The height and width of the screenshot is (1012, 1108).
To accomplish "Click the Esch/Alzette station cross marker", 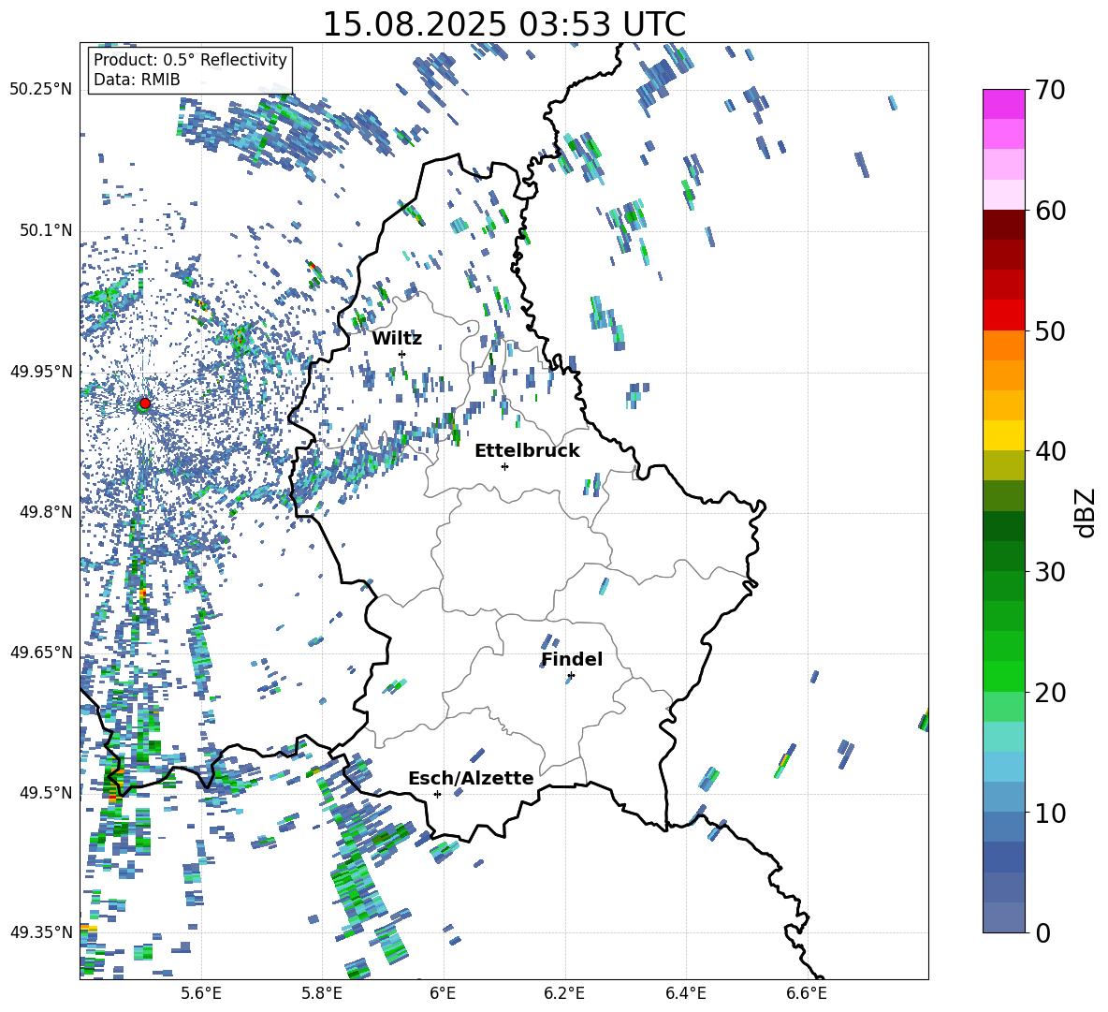I will pos(437,794).
